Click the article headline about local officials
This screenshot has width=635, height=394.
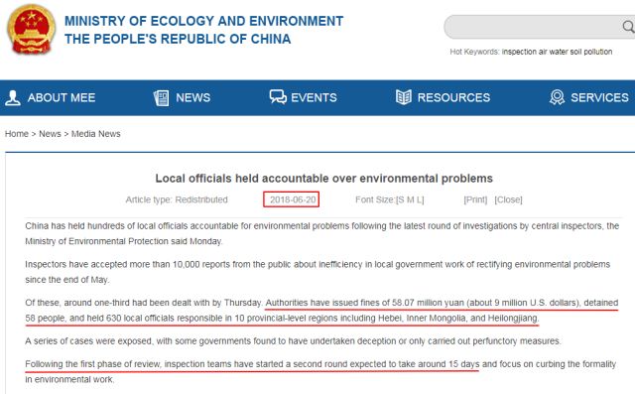pos(324,179)
